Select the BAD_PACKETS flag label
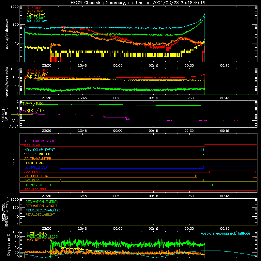Image resolution: width=261 pixels, height=261 pixels. pos(36,189)
